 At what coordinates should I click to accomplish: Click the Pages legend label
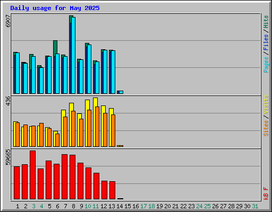click(x=266, y=65)
